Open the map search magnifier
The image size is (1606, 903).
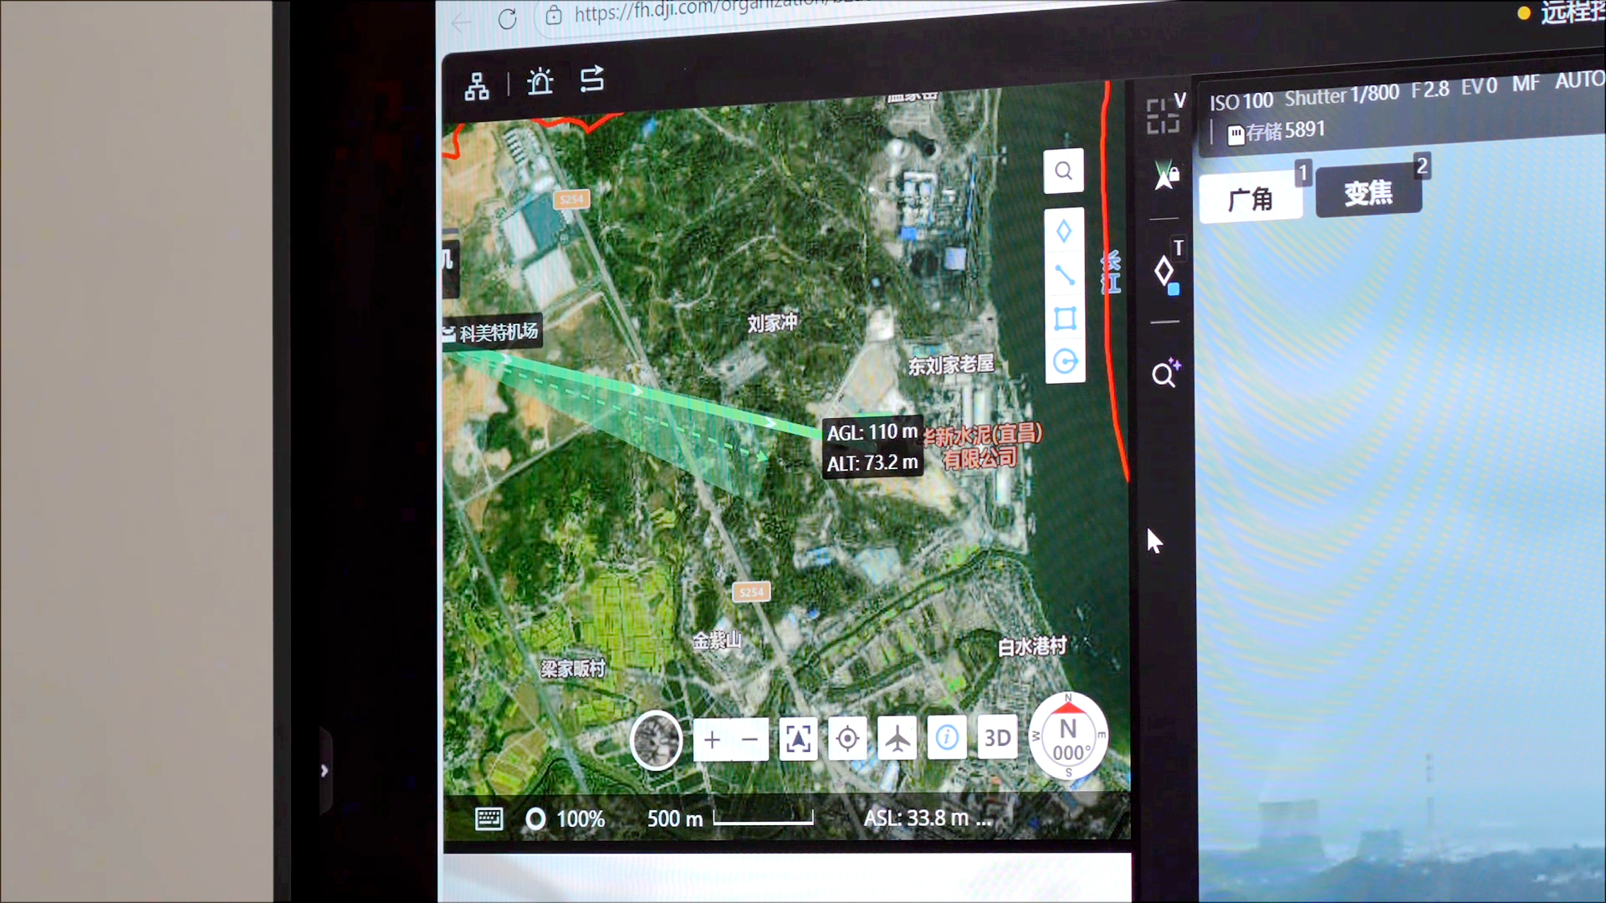(x=1063, y=171)
